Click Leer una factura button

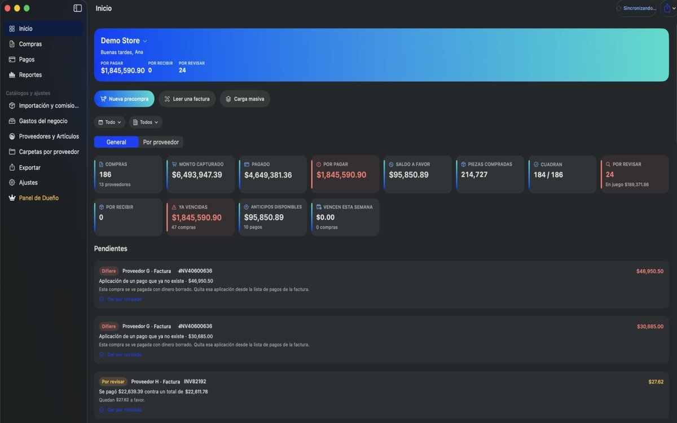pyautogui.click(x=187, y=99)
